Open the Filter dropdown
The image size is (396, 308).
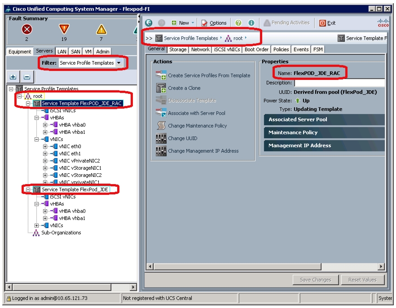point(119,63)
